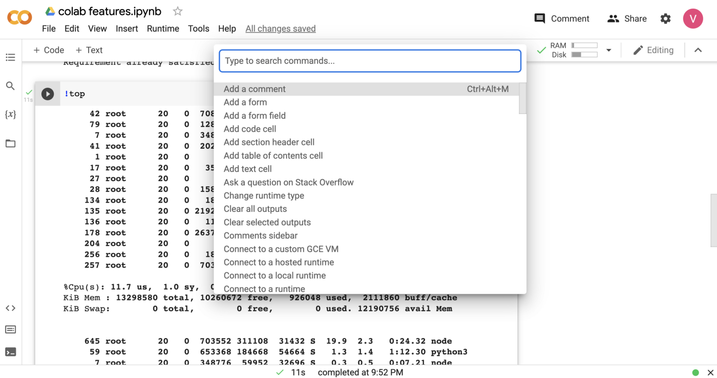Click the python3 process row

(x=276, y=352)
